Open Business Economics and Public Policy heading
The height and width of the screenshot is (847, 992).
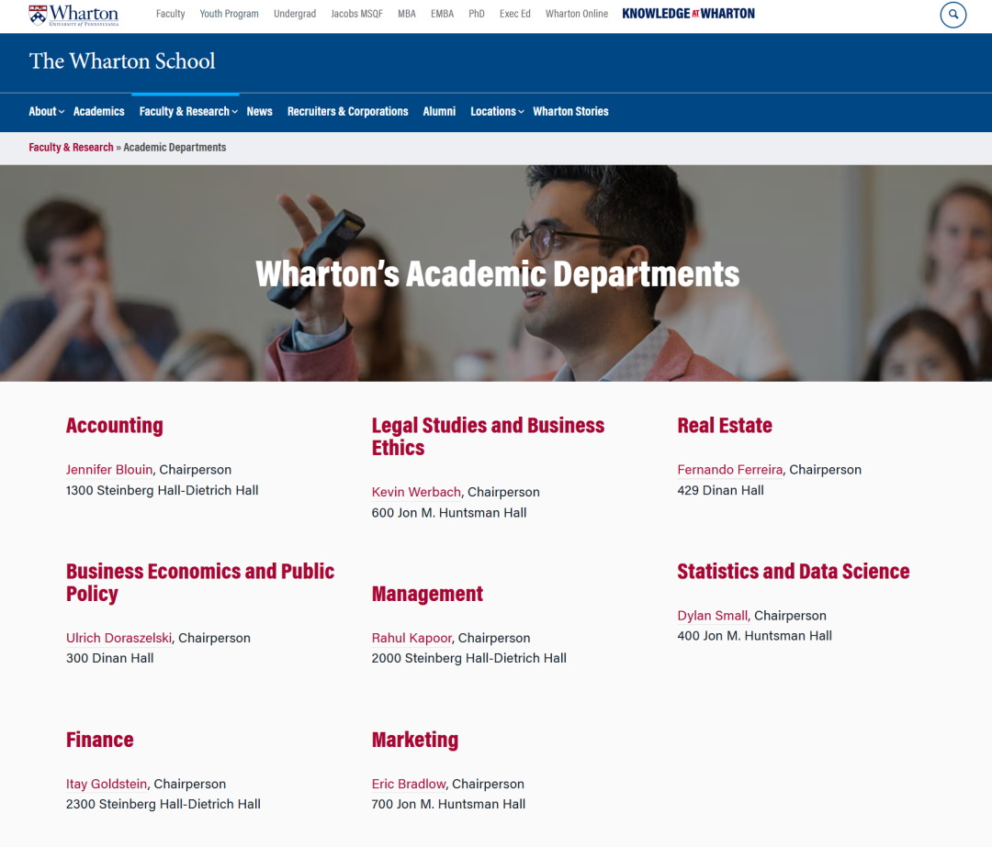[200, 583]
